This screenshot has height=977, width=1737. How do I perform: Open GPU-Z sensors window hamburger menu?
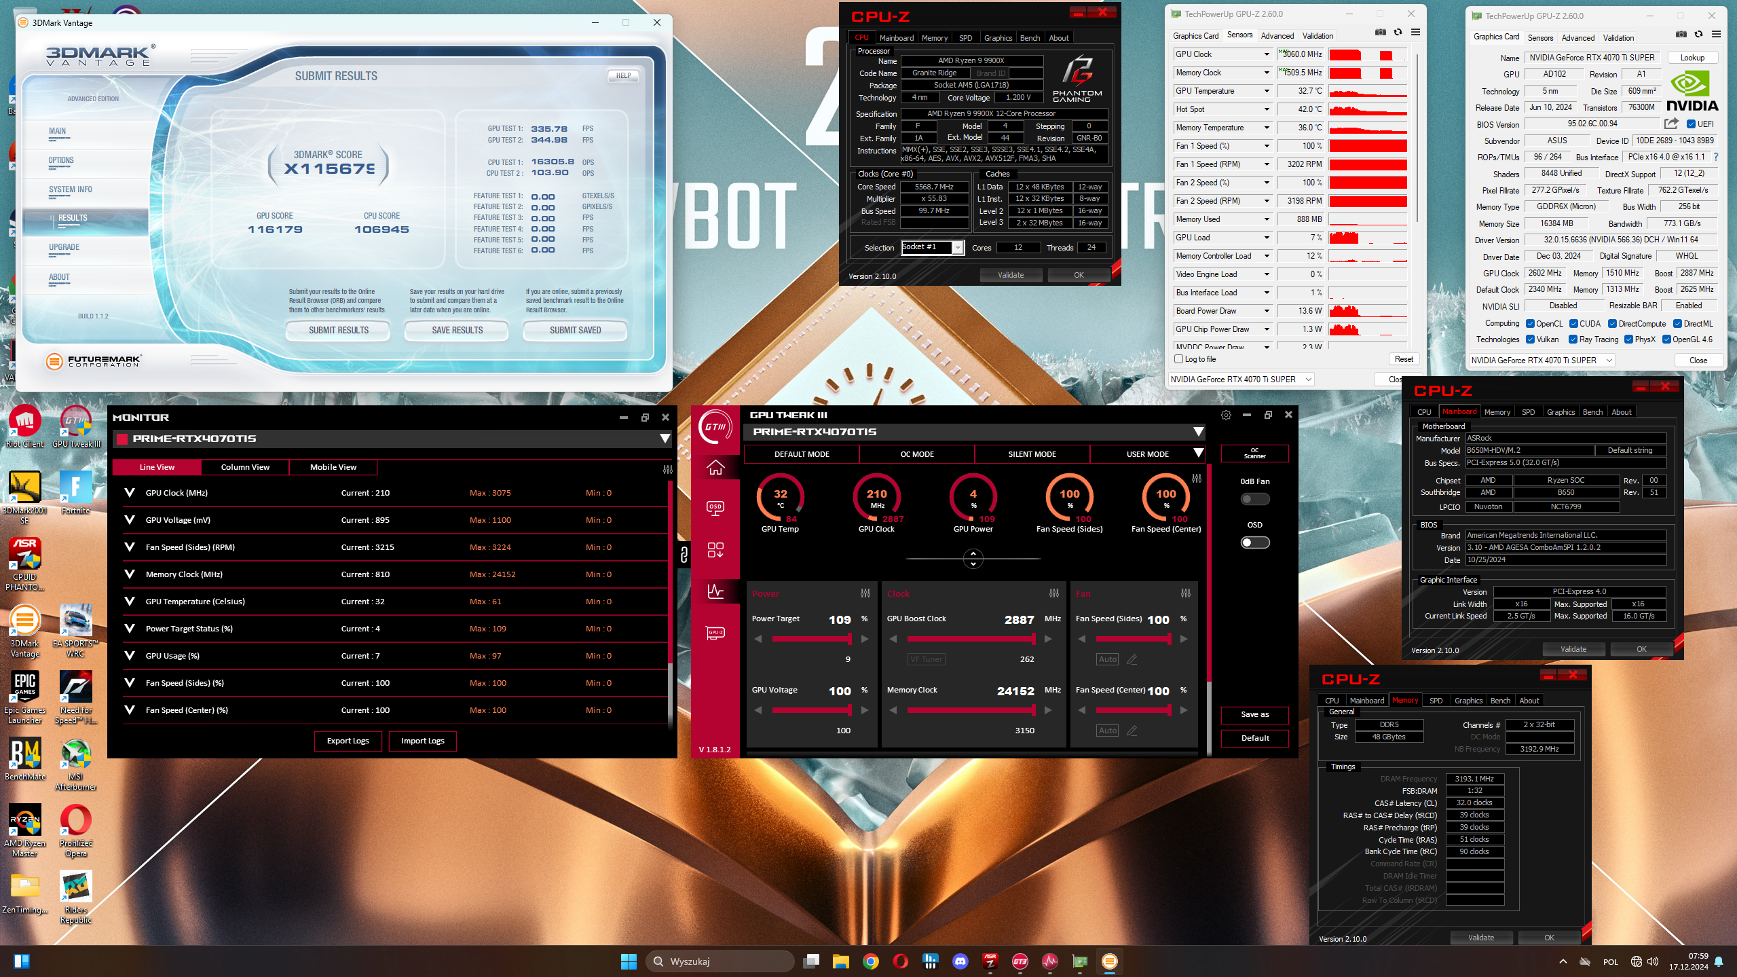1415,32
